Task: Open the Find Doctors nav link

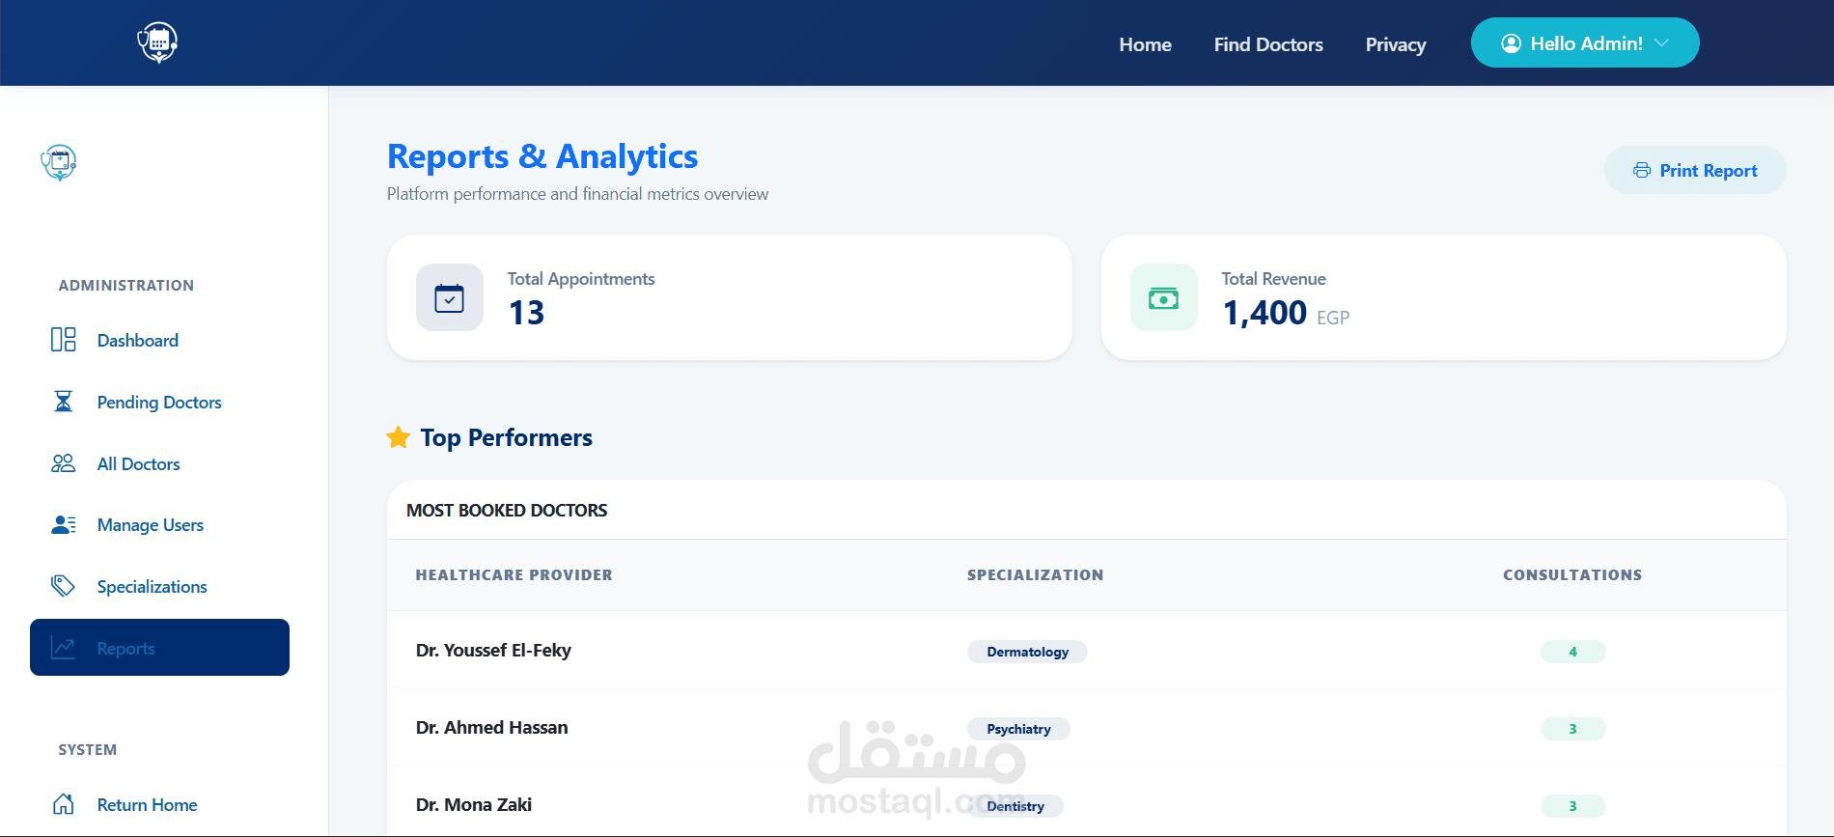Action: tap(1268, 44)
